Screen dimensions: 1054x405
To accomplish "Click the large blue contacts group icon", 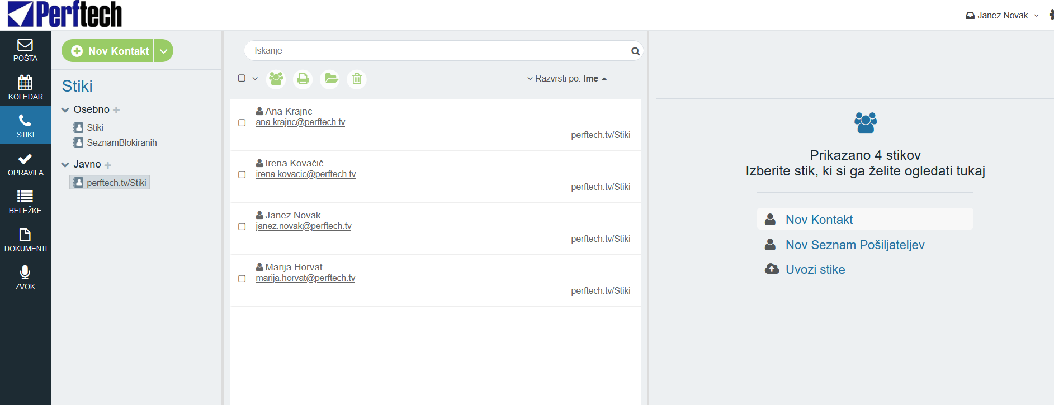I will pos(865,122).
